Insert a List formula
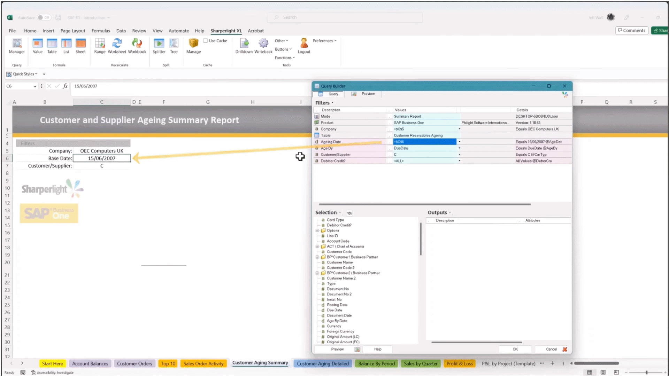This screenshot has width=669, height=376. [66, 46]
